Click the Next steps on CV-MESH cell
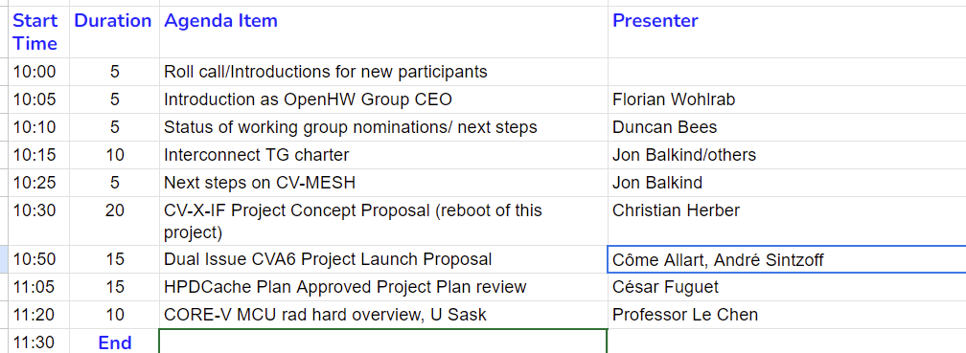 tap(383, 183)
